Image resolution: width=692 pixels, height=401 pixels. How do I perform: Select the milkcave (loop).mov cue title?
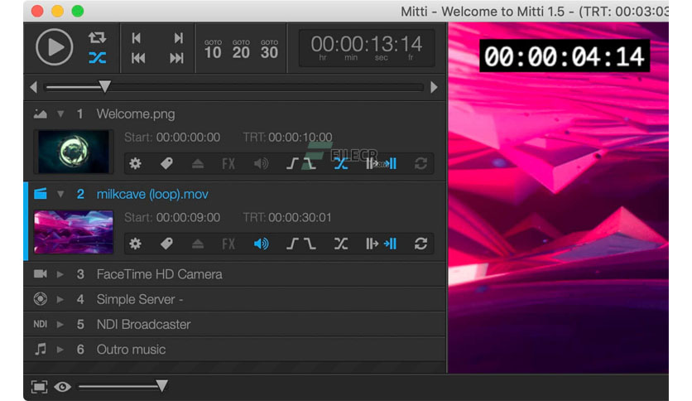(152, 195)
